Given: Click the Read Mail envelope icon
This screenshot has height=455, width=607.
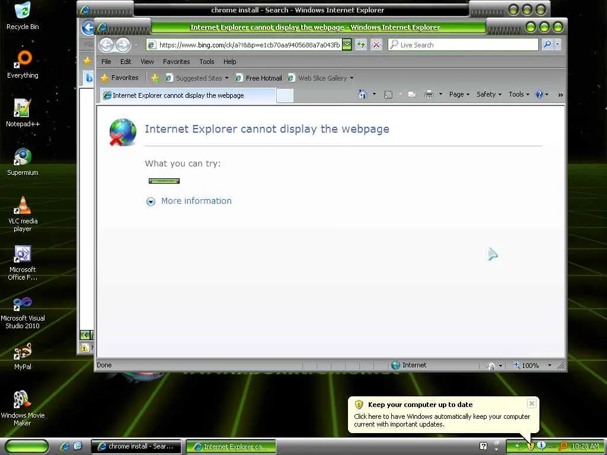Looking at the screenshot, I should (x=412, y=94).
